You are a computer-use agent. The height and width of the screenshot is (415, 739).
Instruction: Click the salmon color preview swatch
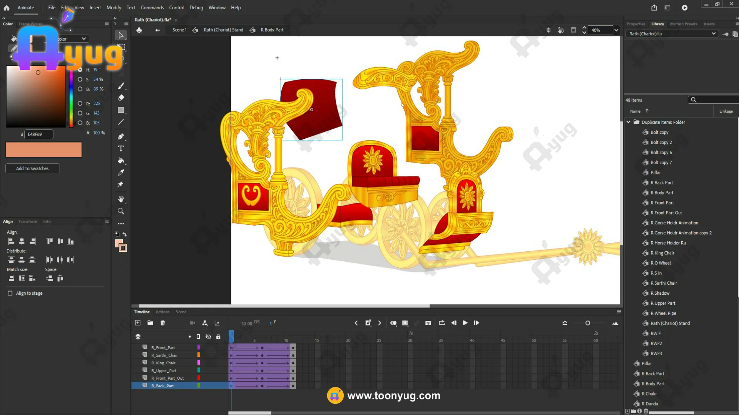[x=44, y=149]
